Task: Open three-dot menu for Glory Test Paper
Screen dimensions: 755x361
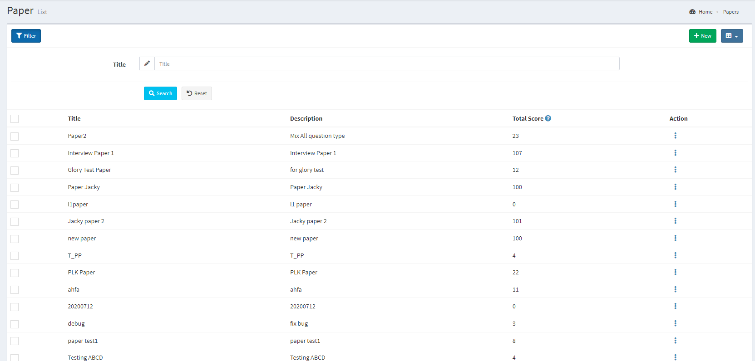Action: (675, 170)
